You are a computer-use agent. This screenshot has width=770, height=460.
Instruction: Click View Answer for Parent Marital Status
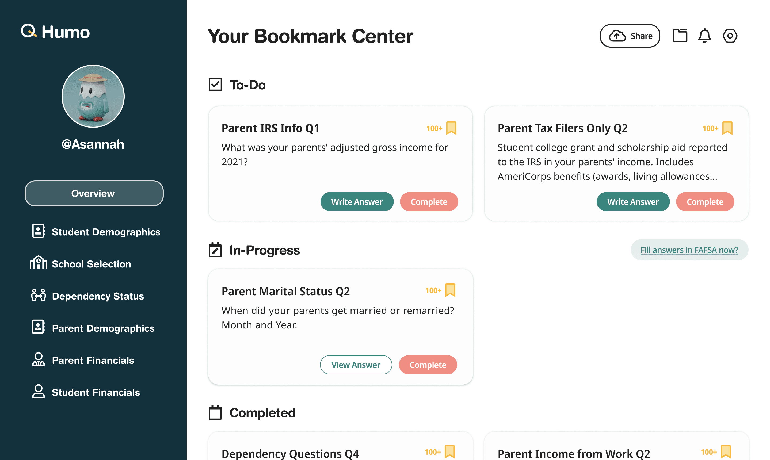(x=356, y=365)
